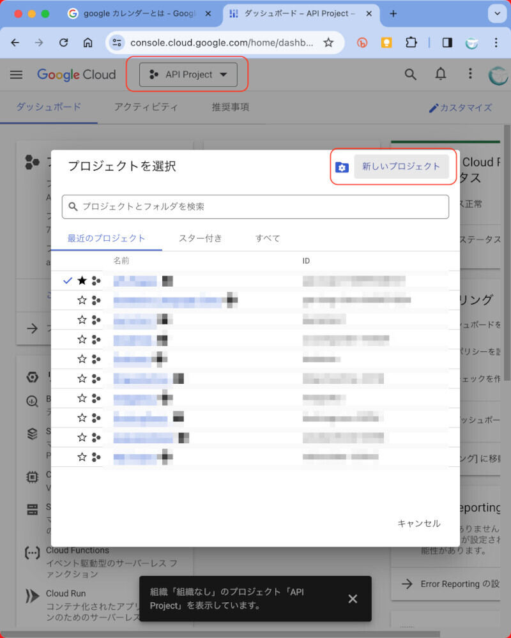Switch to the スター付き tab
Screen dimensions: 511x638
click(x=201, y=238)
